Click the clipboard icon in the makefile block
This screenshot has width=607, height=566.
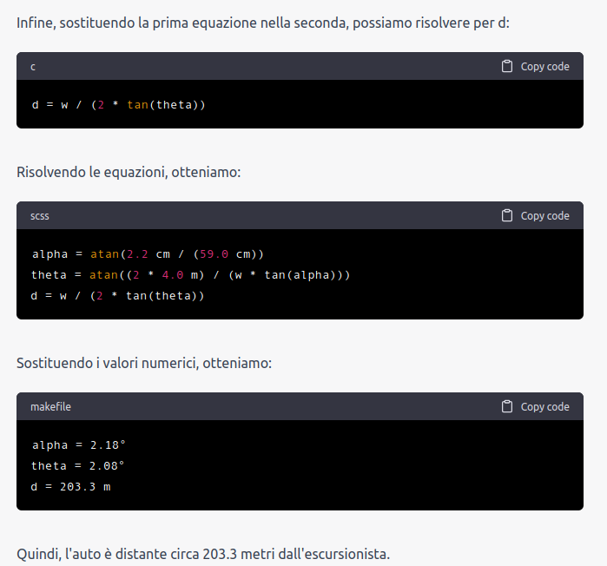pyautogui.click(x=507, y=406)
